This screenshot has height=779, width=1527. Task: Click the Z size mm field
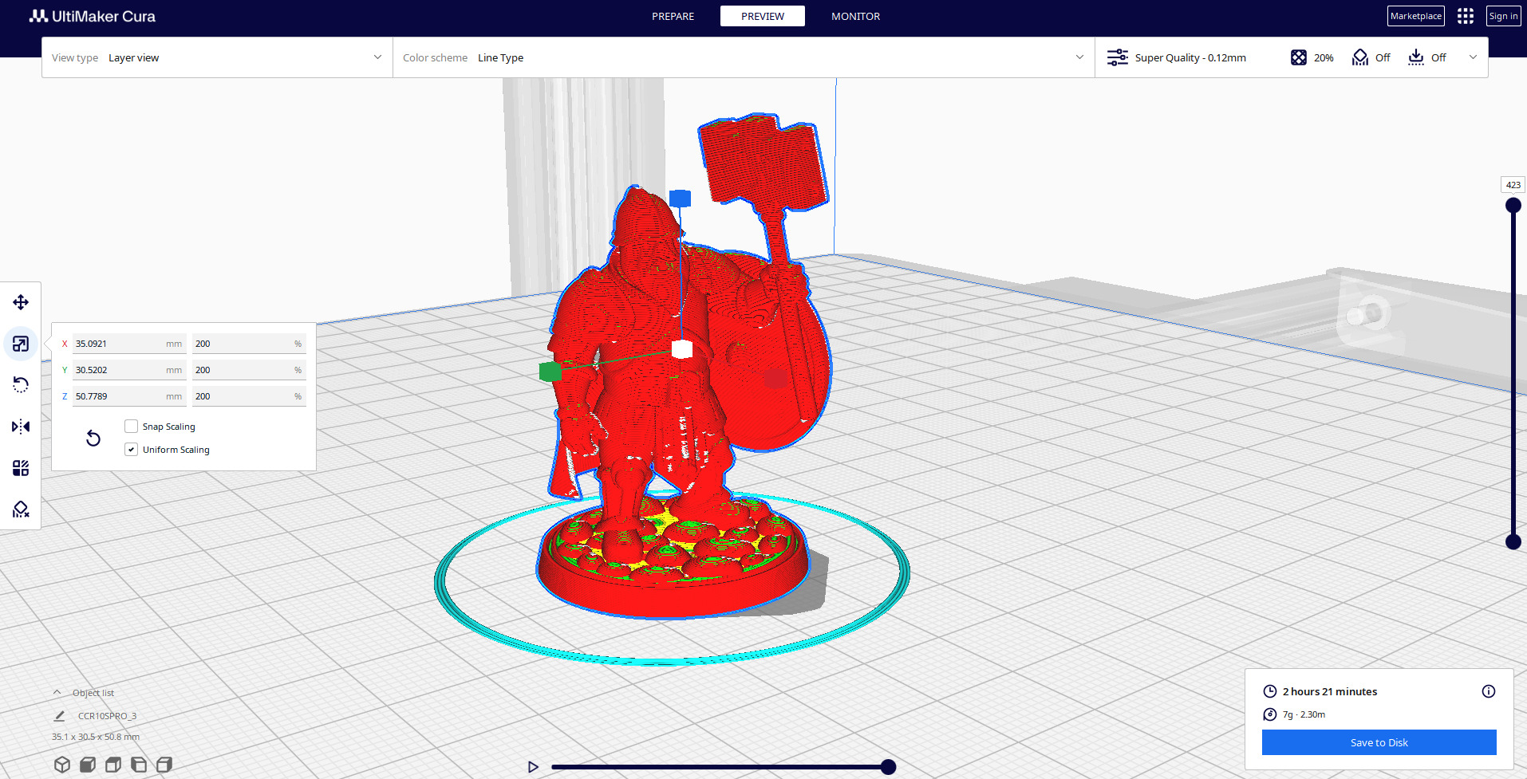[x=129, y=396]
